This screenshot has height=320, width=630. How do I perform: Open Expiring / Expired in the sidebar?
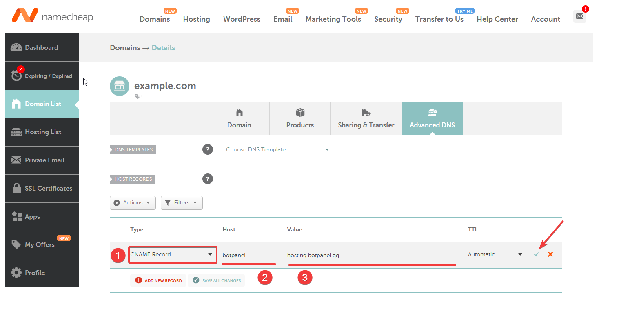pos(42,76)
